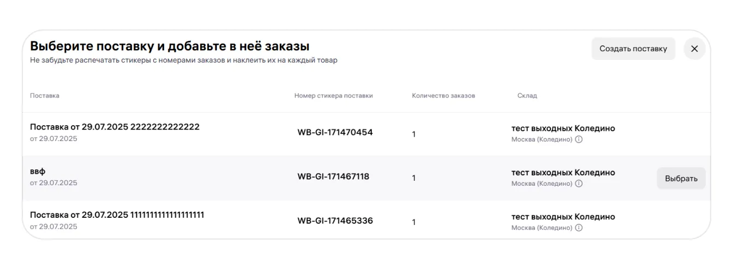Image resolution: width=733 pixels, height=269 pixels.
Task: Click sticker number WB-GI-171470454
Action: pos(335,132)
